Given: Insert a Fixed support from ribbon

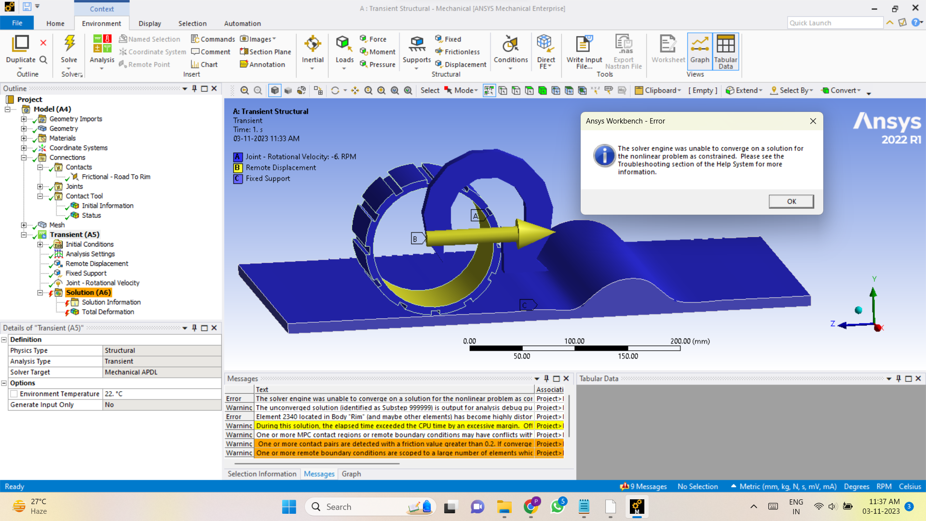Looking at the screenshot, I should (x=448, y=39).
